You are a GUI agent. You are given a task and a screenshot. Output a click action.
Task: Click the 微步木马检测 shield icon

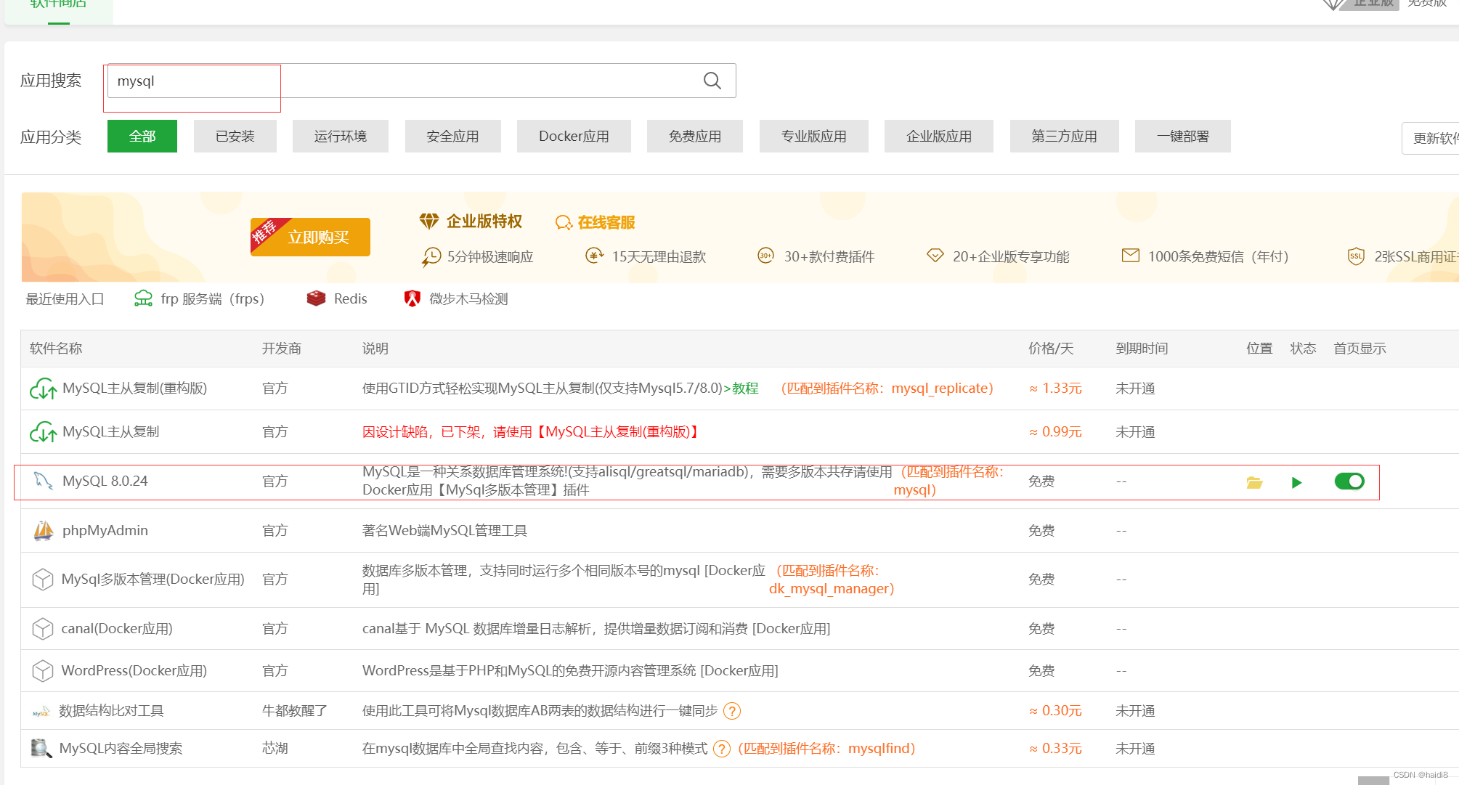point(412,298)
